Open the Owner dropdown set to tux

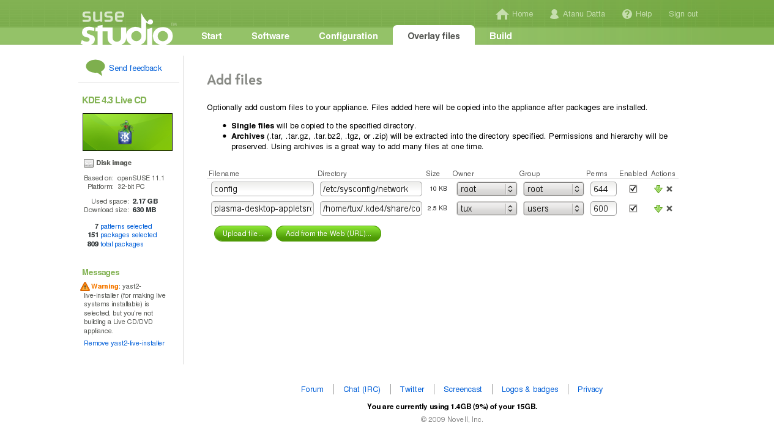486,208
